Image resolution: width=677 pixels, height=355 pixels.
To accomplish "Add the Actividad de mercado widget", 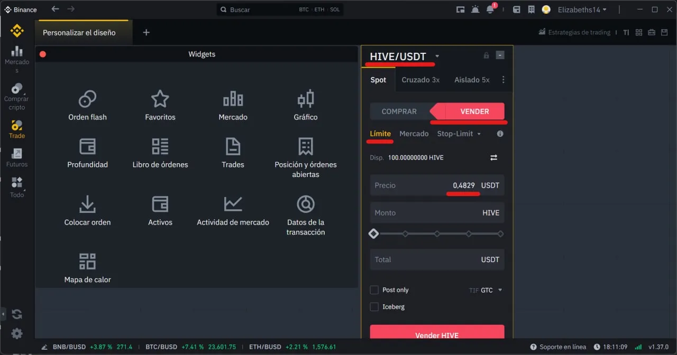I will [x=233, y=211].
